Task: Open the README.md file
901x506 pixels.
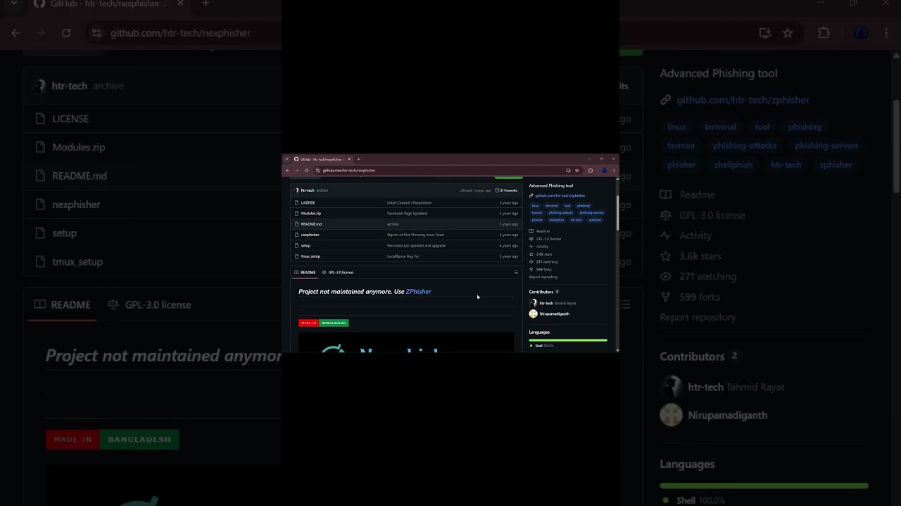Action: coord(311,224)
